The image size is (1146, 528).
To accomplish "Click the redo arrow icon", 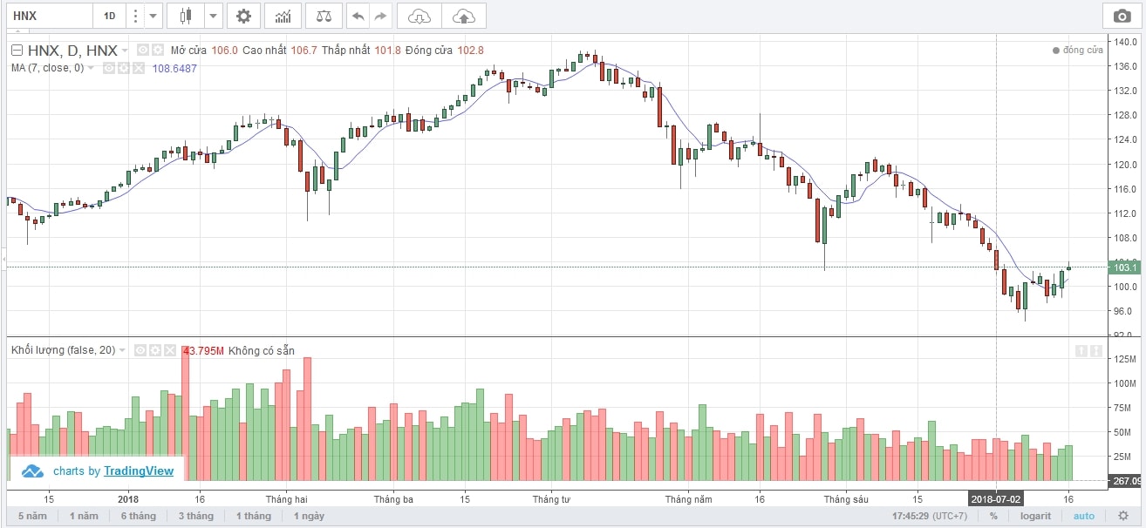I will (380, 16).
